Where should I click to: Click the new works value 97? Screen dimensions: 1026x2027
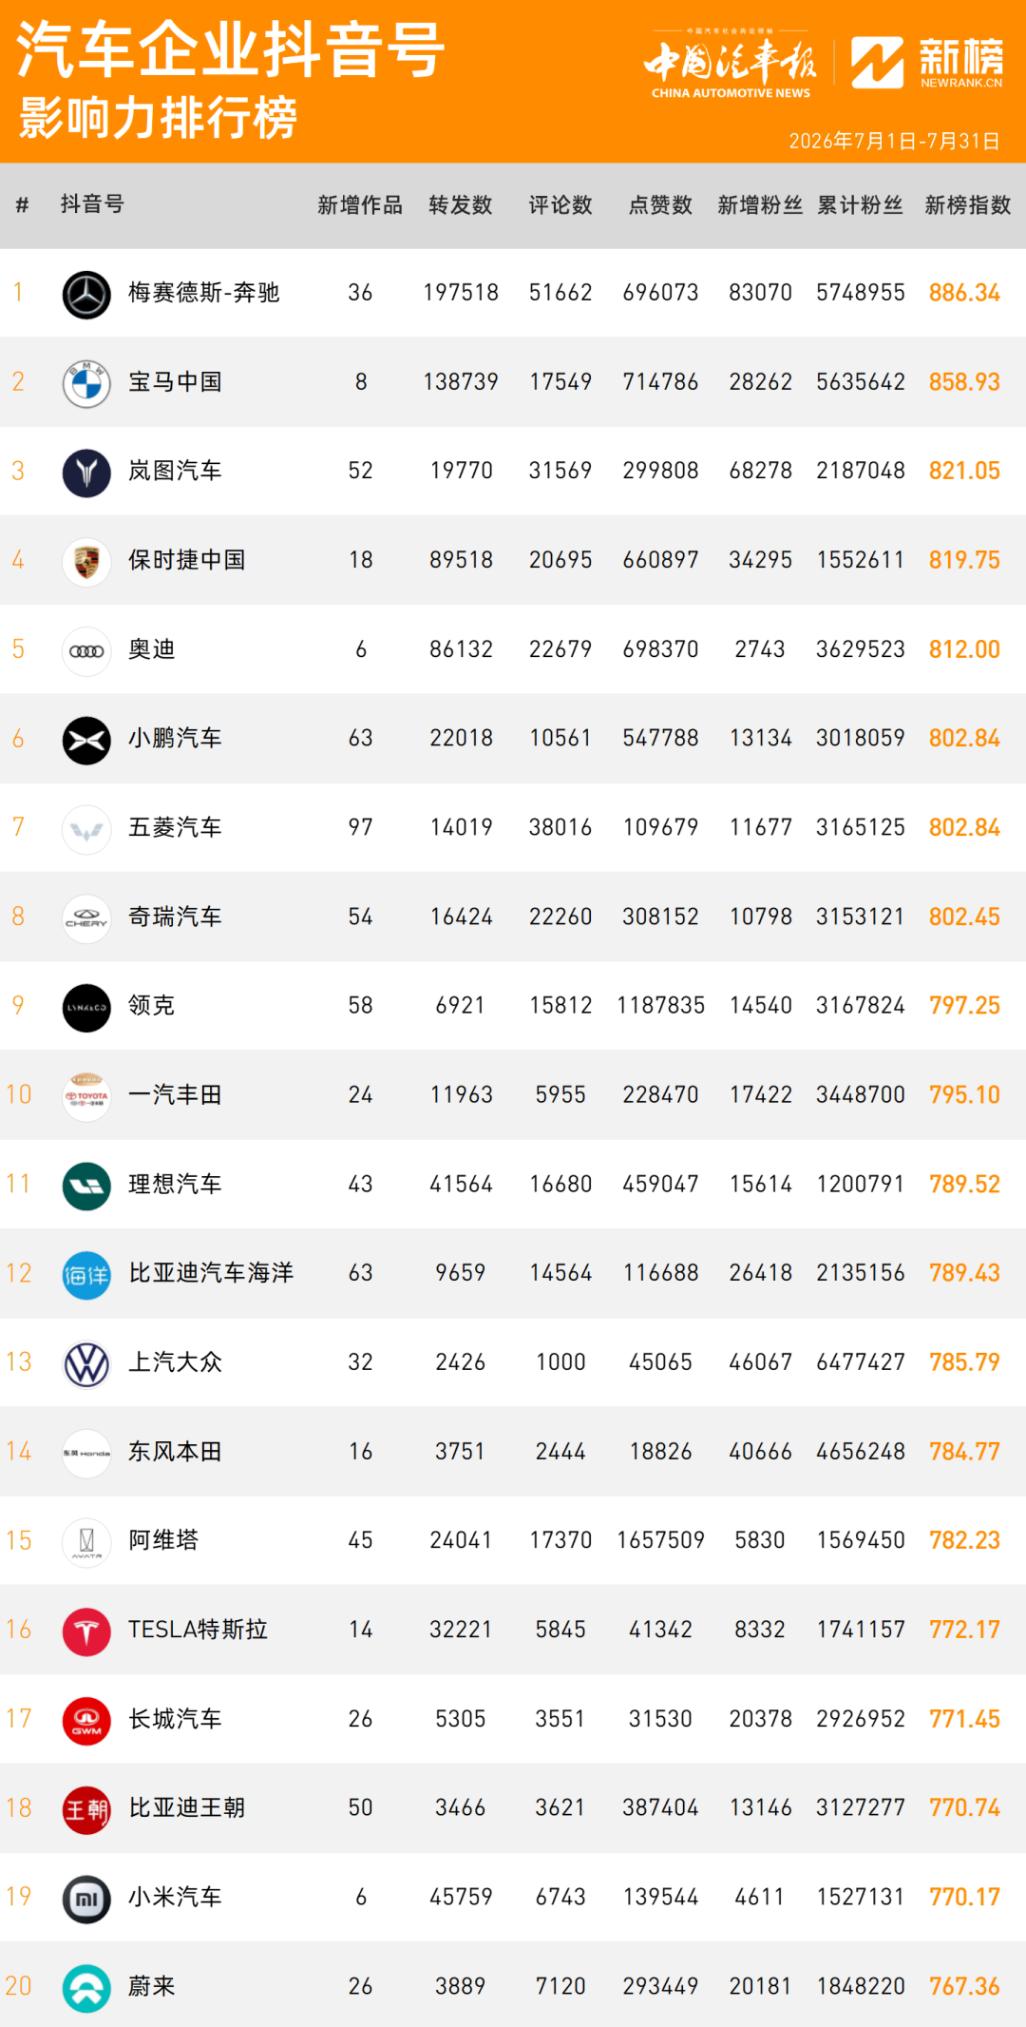[x=360, y=827]
